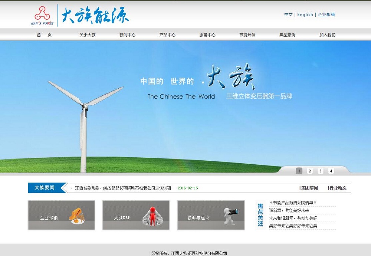The width and height of the screenshot is (371, 256).
Task: Open 加入我们 menu item
Action: (x=327, y=35)
